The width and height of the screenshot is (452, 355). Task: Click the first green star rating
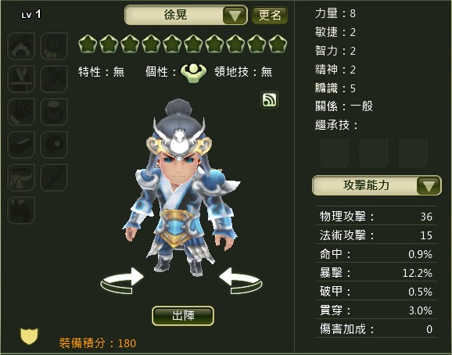point(88,44)
